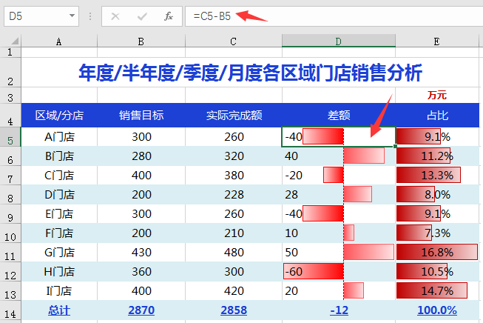Select row 14 header
483x323 pixels.
coord(10,310)
